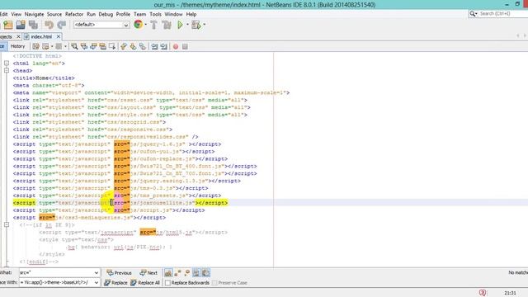Toggle Match Case in find bar

[168, 272]
